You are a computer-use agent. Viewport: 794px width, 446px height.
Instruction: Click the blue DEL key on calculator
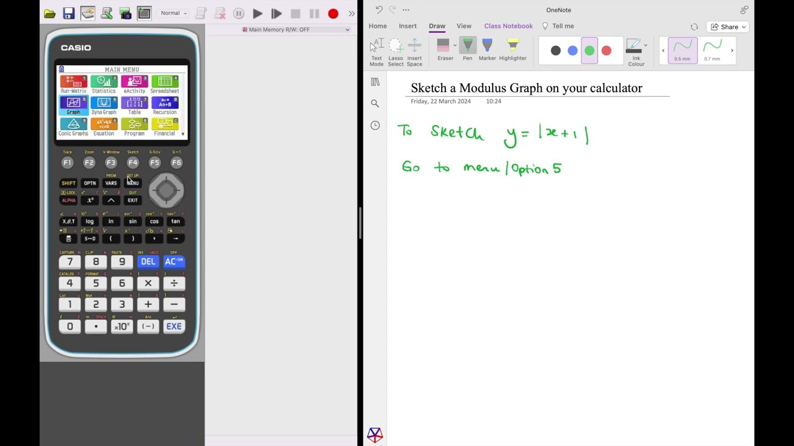148,261
